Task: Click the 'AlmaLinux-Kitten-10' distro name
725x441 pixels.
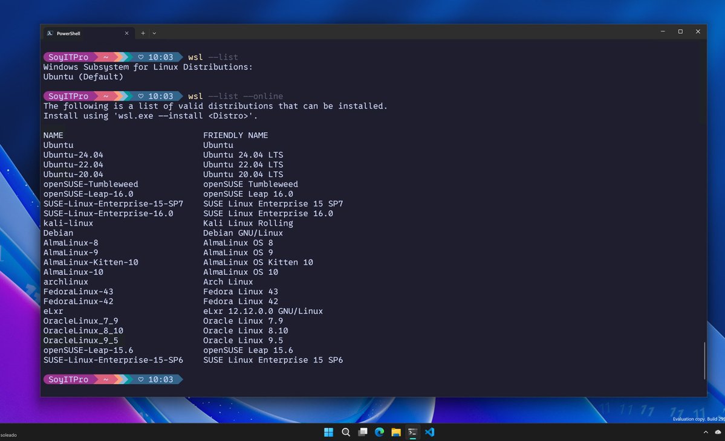Action: 91,262
